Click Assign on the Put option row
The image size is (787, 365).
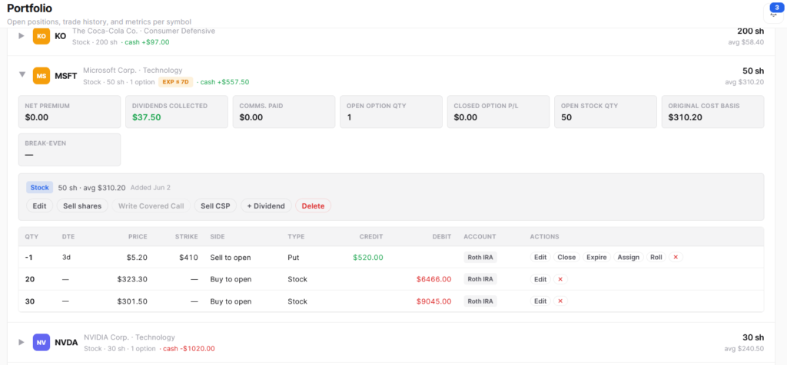(629, 257)
